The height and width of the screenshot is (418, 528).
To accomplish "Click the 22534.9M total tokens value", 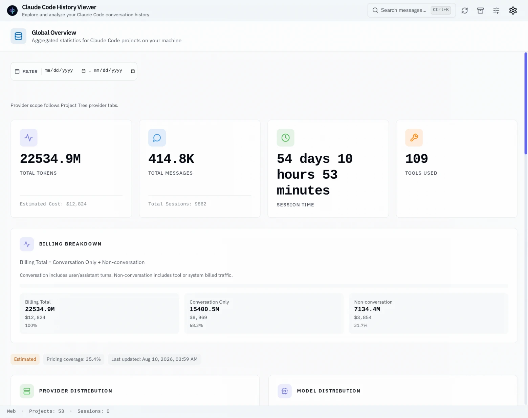I will 50,159.
